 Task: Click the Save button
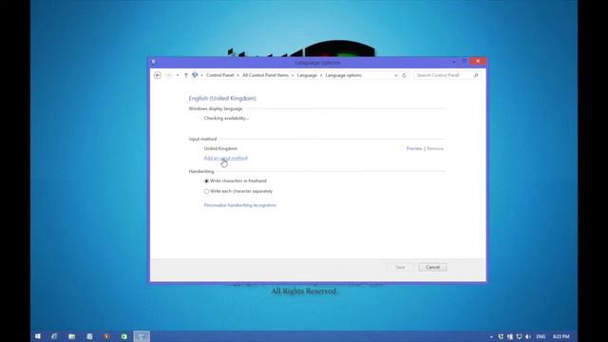pos(400,267)
